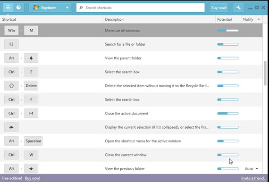Screen dimensions: 269x182
Task: Click potential bar for Minimize all windows
Action: (228, 31)
